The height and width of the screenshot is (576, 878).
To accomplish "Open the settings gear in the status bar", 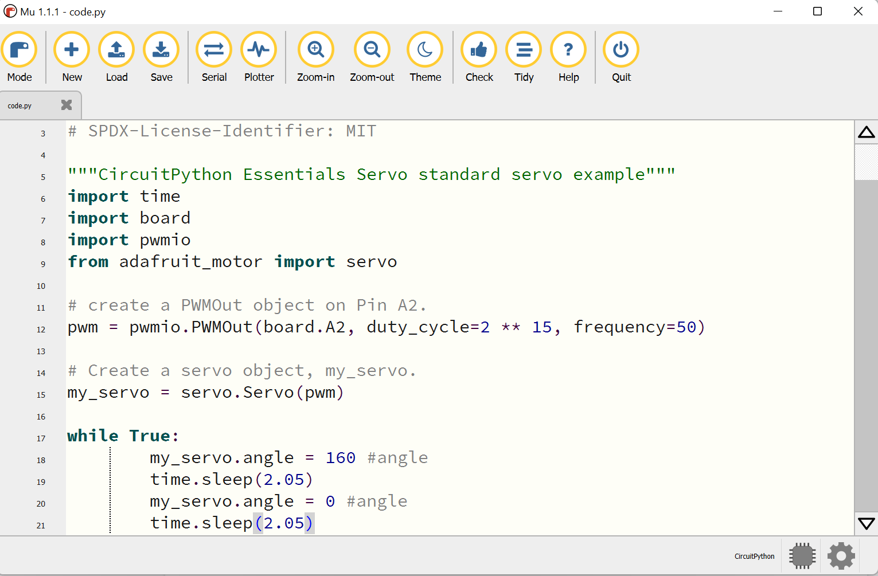I will (840, 555).
